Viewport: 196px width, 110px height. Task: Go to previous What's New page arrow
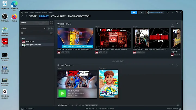(x=172, y=24)
